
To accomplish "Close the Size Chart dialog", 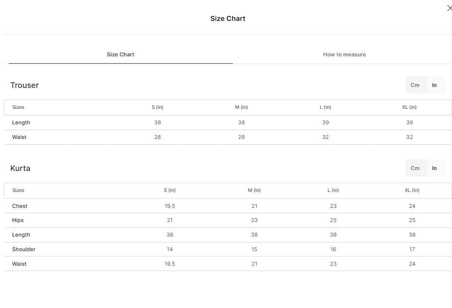I will [449, 8].
